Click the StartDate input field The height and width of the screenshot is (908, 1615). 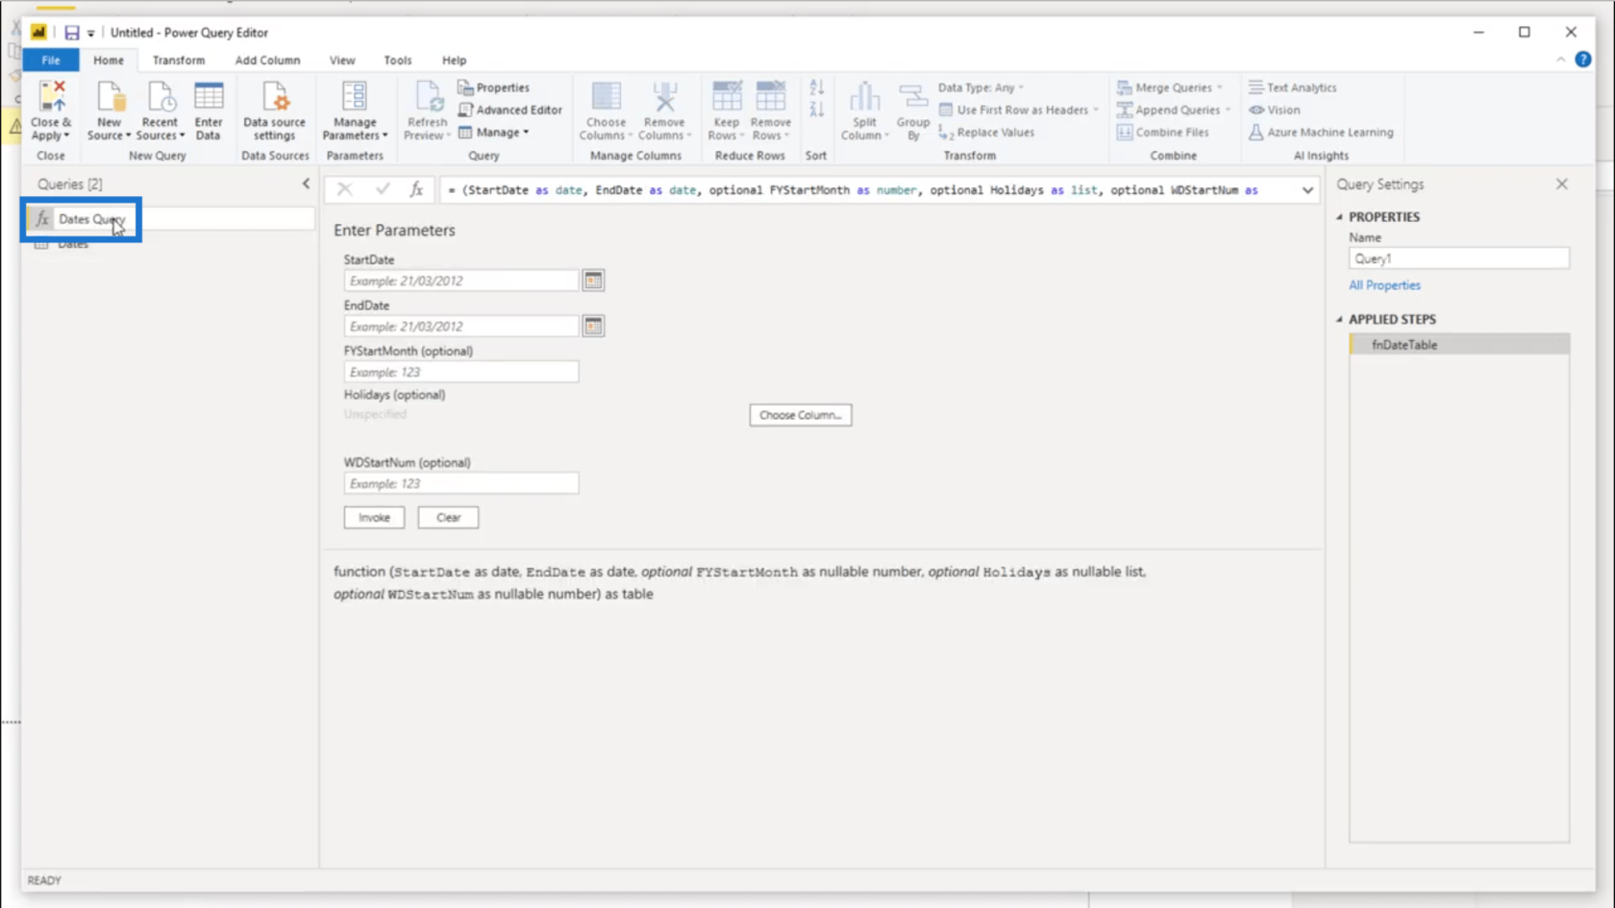click(x=461, y=281)
